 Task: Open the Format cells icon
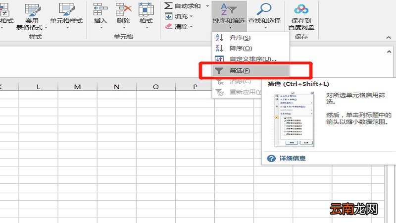(x=146, y=9)
